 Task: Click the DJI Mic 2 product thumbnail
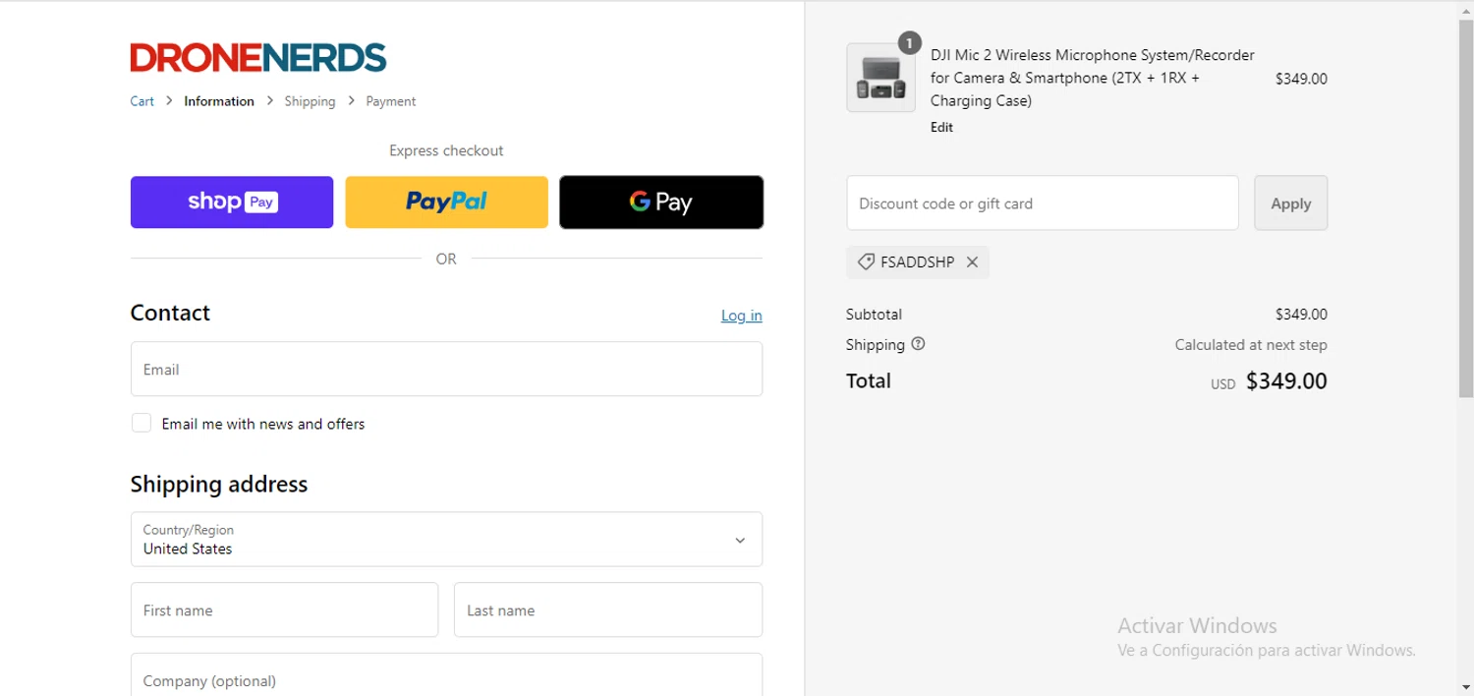880,78
